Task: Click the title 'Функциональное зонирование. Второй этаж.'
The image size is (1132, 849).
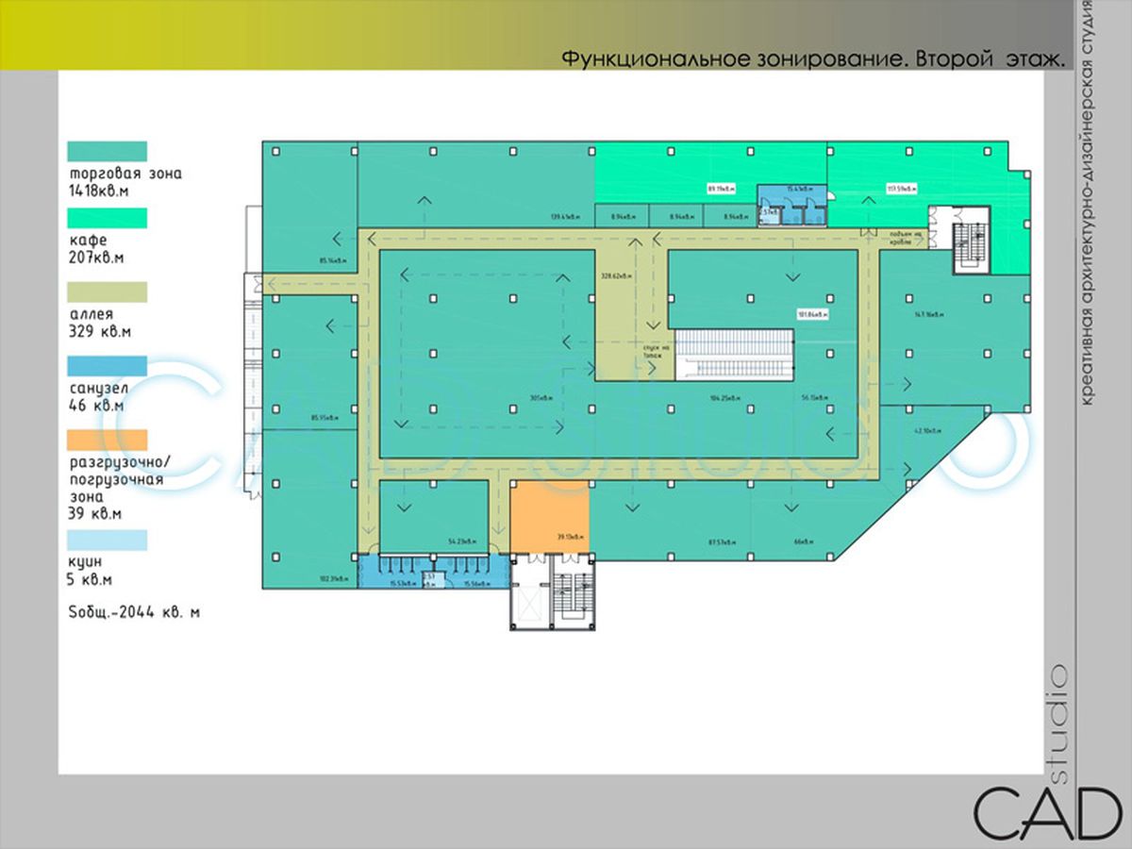Action: (x=813, y=58)
